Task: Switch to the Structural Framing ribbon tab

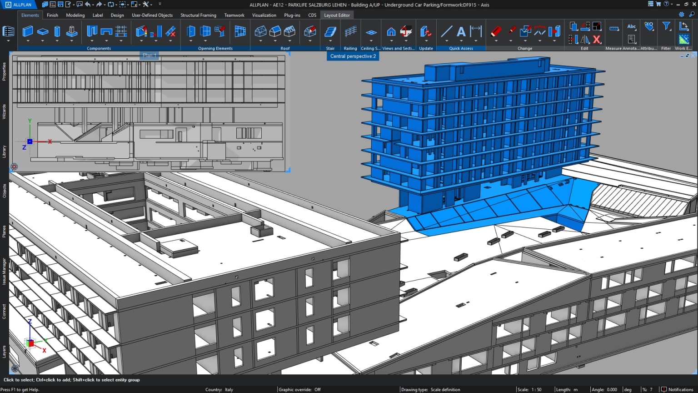Action: 198,15
